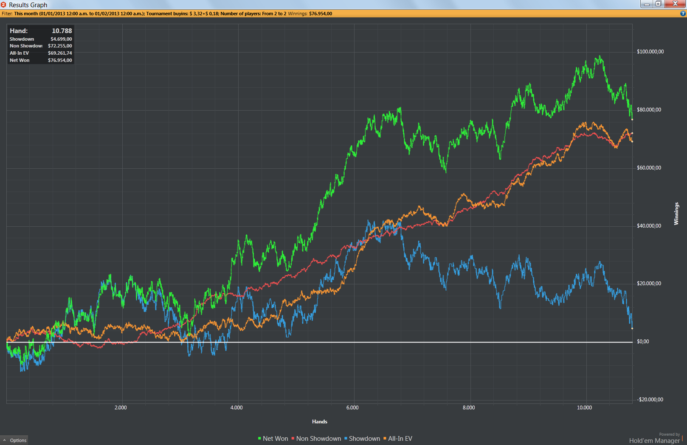Screen dimensions: 687x445
Task: Click the 4.000 hands x-axis label
Action: [x=237, y=408]
